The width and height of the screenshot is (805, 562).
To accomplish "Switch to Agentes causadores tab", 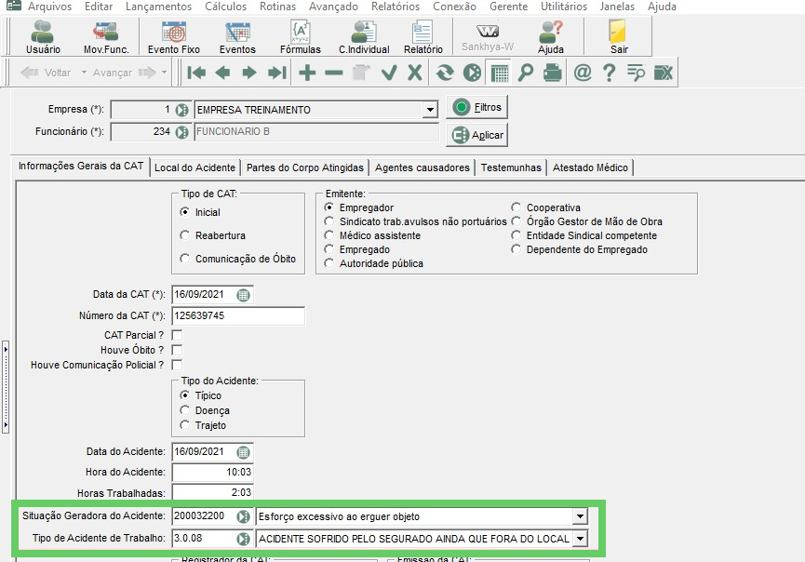I will coord(422,167).
